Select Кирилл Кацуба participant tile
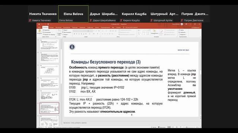Screen dimensions: 238x133 (x=134, y=14)
